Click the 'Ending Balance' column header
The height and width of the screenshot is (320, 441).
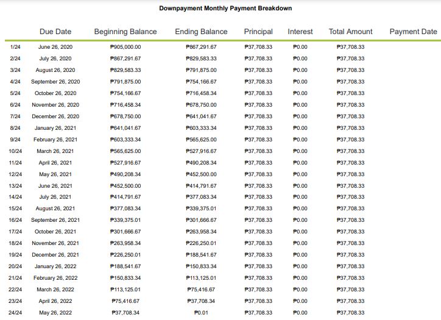click(201, 32)
